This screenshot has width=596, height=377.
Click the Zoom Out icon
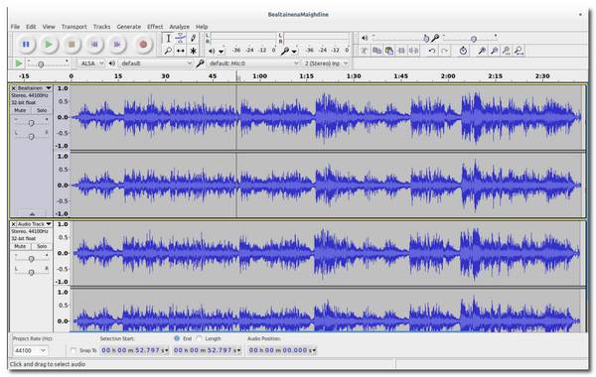(494, 51)
